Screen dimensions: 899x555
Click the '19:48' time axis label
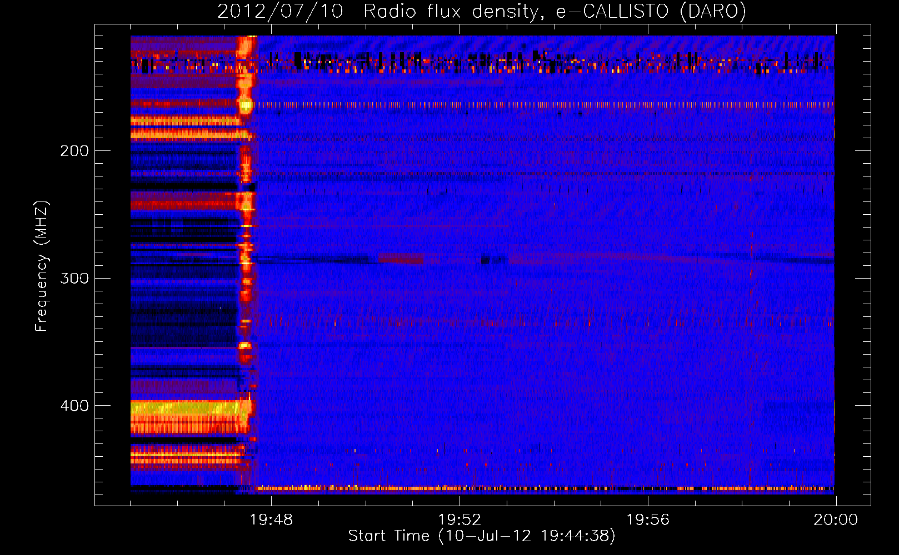(271, 520)
